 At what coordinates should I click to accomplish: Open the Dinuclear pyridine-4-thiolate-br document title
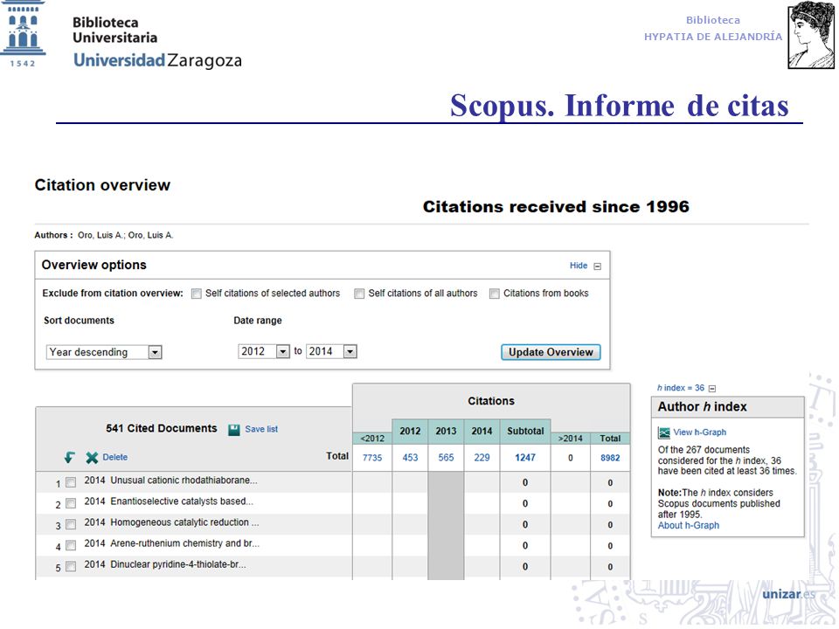177,565
